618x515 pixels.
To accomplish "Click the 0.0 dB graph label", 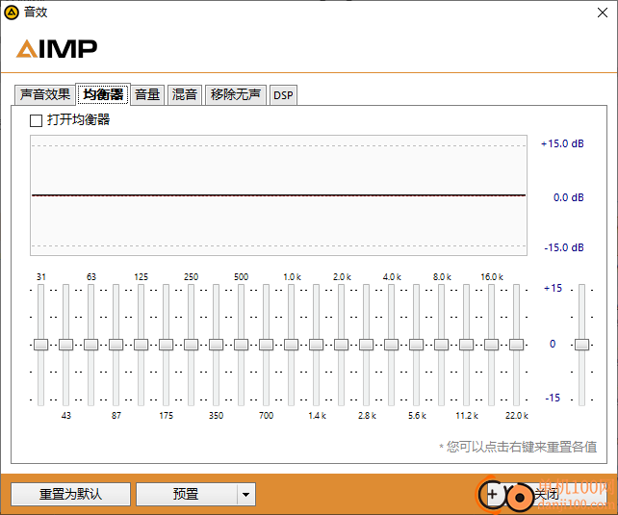I will point(568,197).
